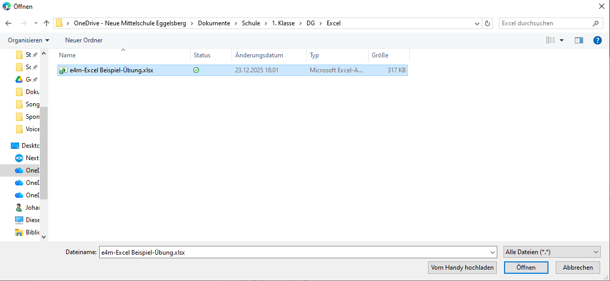Click into the Dateiname input field
610x281 pixels.
point(295,252)
